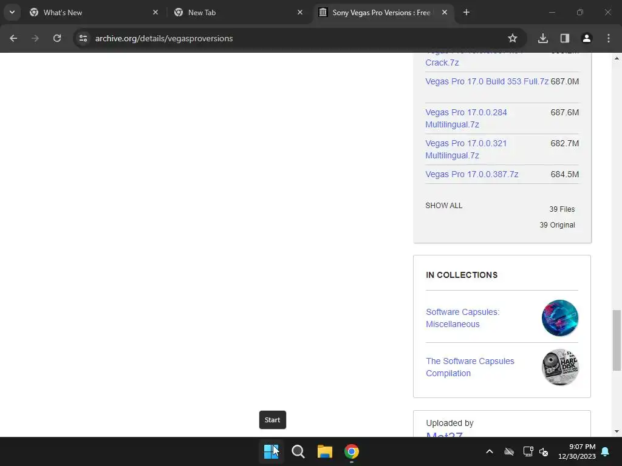The image size is (622, 466).
Task: Download Vegas Pro 17.0.0.284 Multilingual.7z
Action: (x=466, y=118)
